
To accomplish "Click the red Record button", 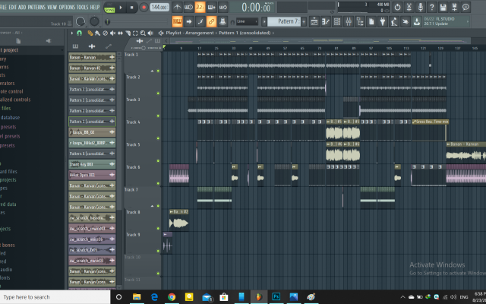I will pyautogui.click(x=144, y=8).
